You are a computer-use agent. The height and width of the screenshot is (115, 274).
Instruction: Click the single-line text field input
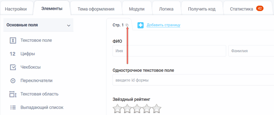tap(193, 80)
